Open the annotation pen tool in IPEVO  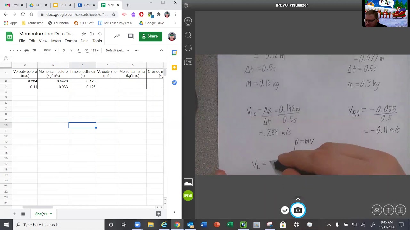[x=284, y=210]
